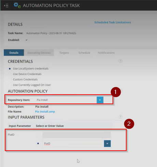This screenshot has height=167, width=157.
Task: Download the Pia install.amp file link
Action: (x=45, y=112)
